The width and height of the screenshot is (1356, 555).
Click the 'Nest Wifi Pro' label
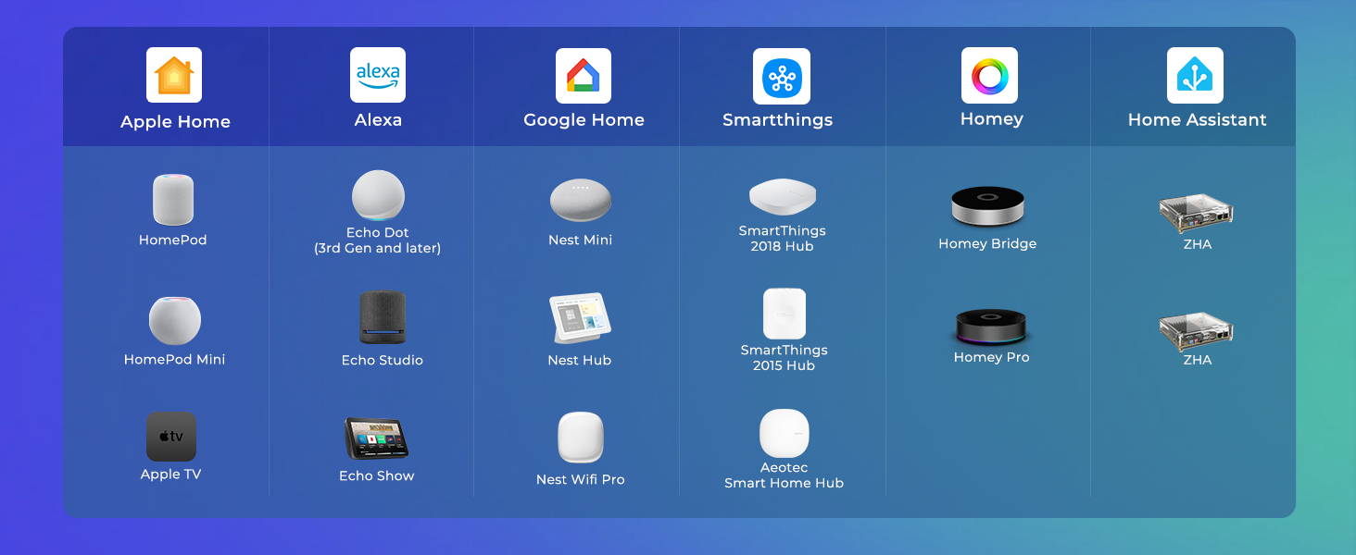(581, 479)
